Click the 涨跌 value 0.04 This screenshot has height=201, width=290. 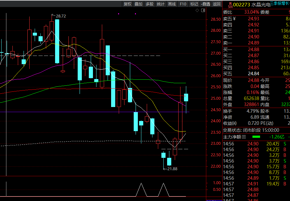pyautogui.click(x=255, y=86)
